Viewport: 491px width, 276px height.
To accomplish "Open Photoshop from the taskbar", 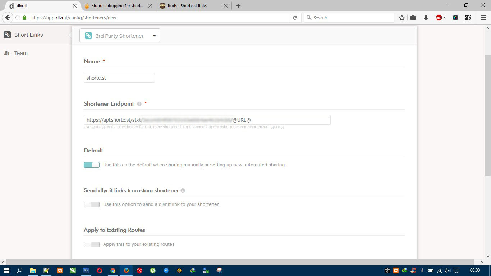I will click(86, 270).
